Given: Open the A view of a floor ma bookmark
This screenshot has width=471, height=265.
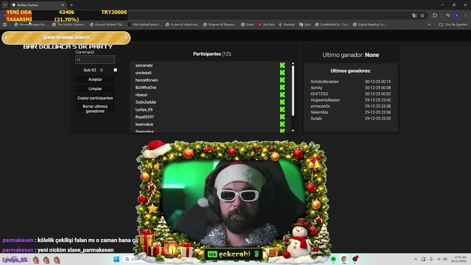Looking at the screenshot, I should (182, 25).
